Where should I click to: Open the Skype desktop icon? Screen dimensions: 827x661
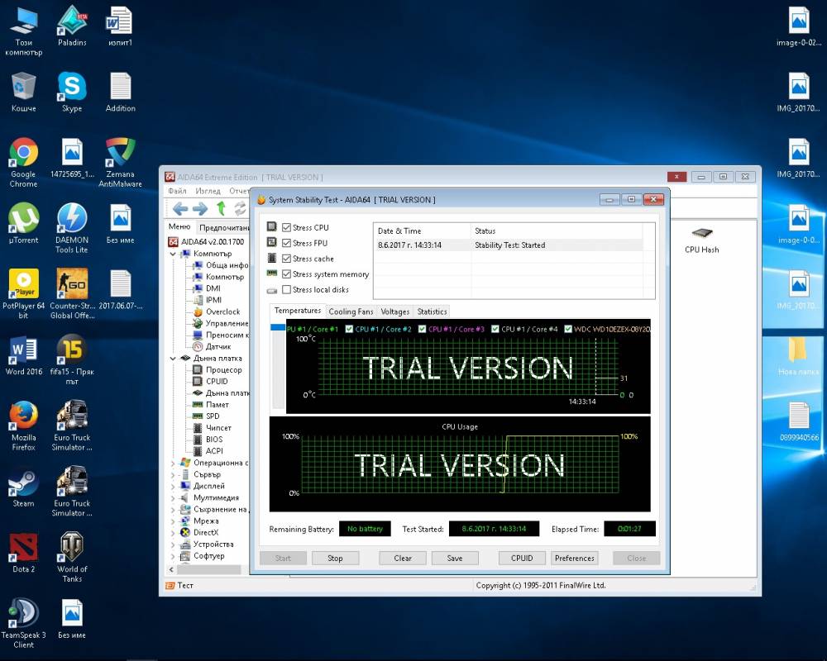(72, 91)
